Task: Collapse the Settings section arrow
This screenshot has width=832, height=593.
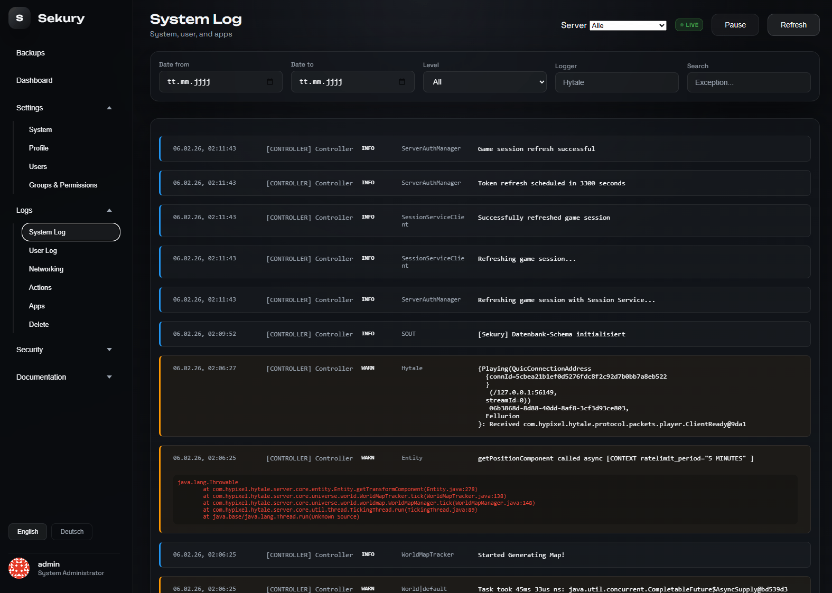Action: click(109, 108)
